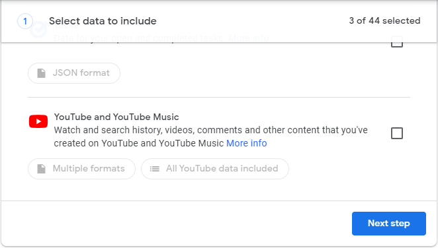The image size is (438, 248).
Task: Click the file icon beside Multiple formats
Action: [x=41, y=169]
